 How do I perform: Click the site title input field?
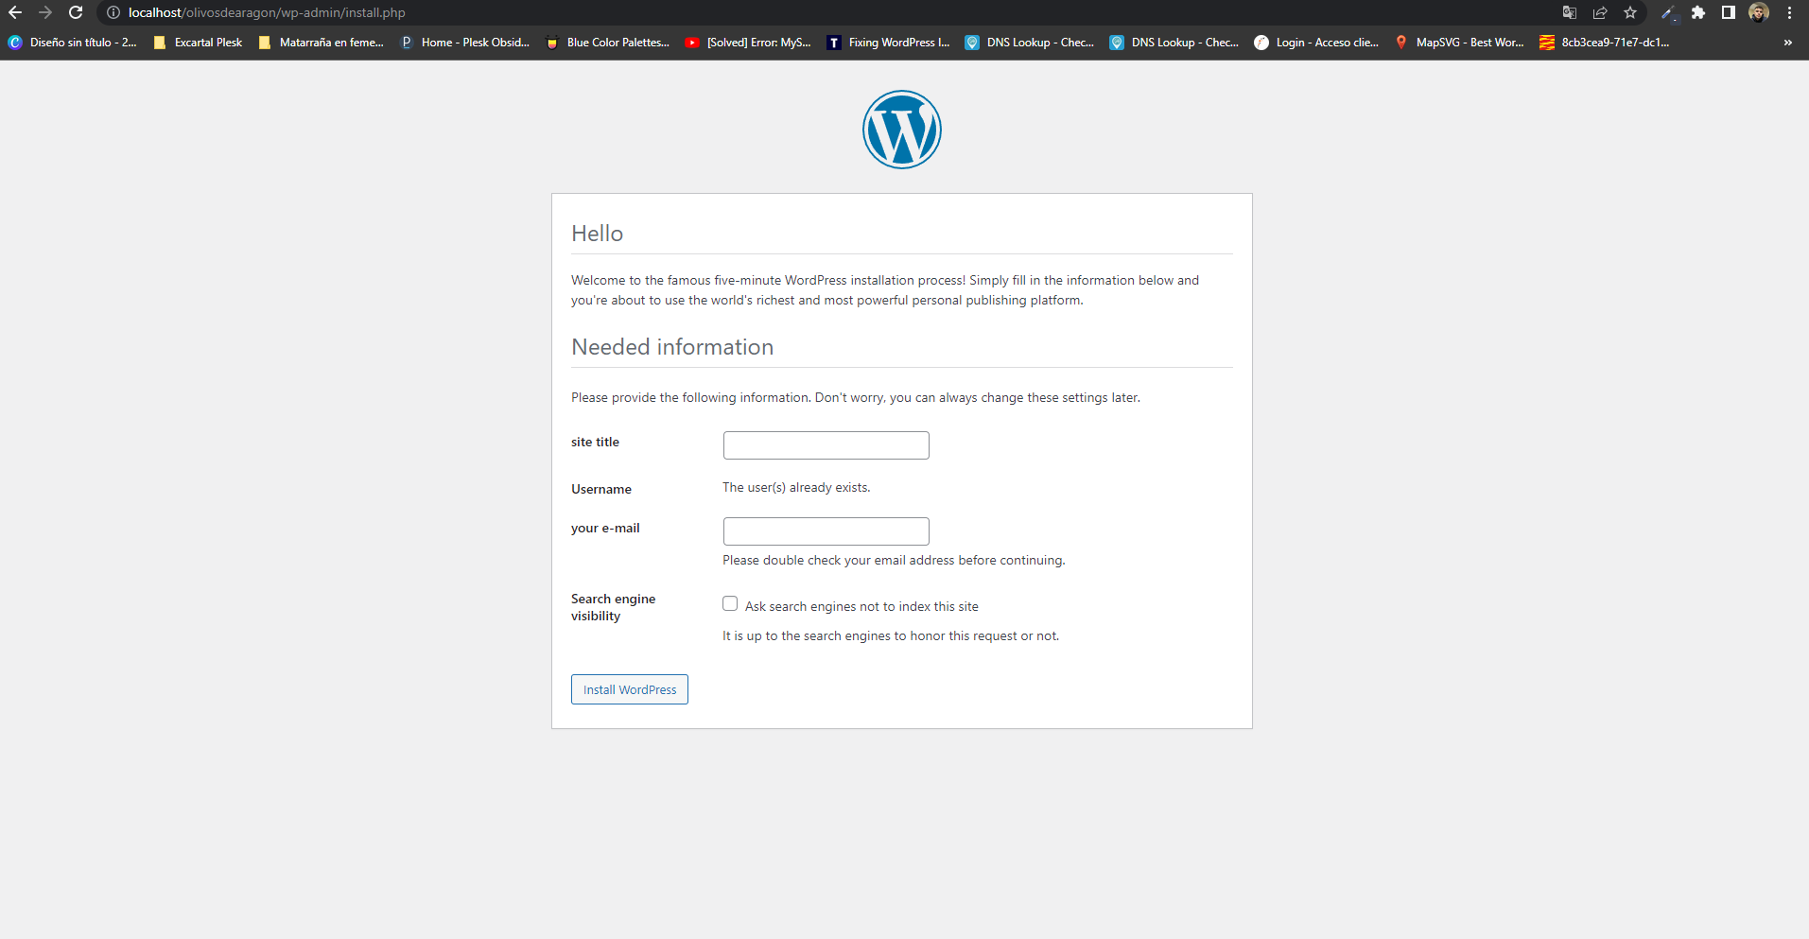point(826,445)
